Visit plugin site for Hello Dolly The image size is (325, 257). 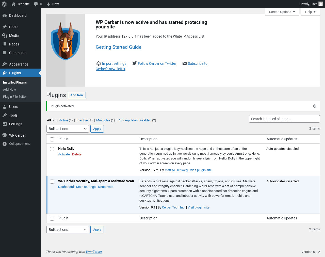point(201,170)
